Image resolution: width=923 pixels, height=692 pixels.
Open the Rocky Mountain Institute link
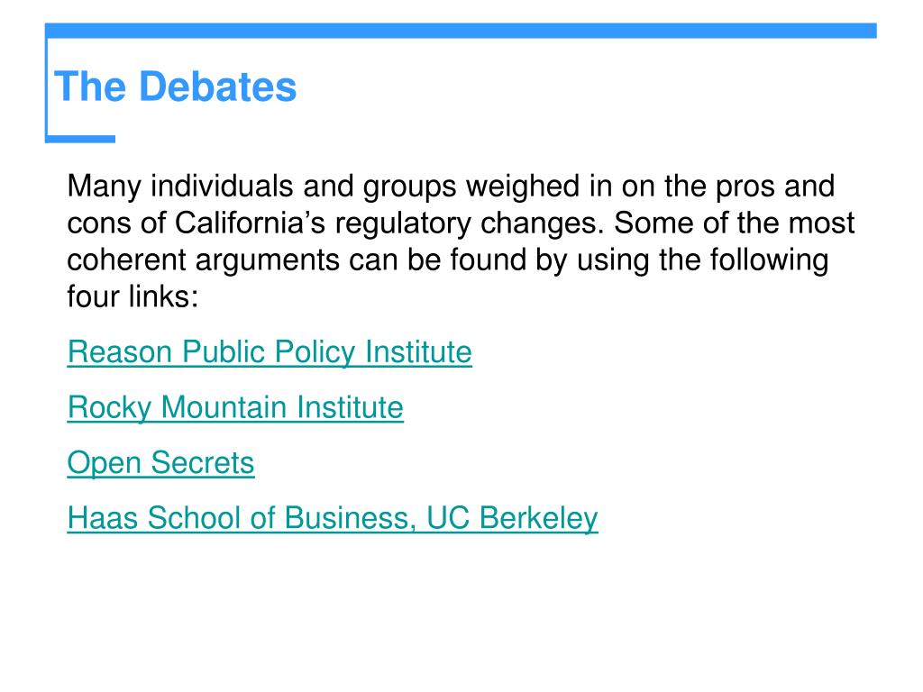click(235, 408)
